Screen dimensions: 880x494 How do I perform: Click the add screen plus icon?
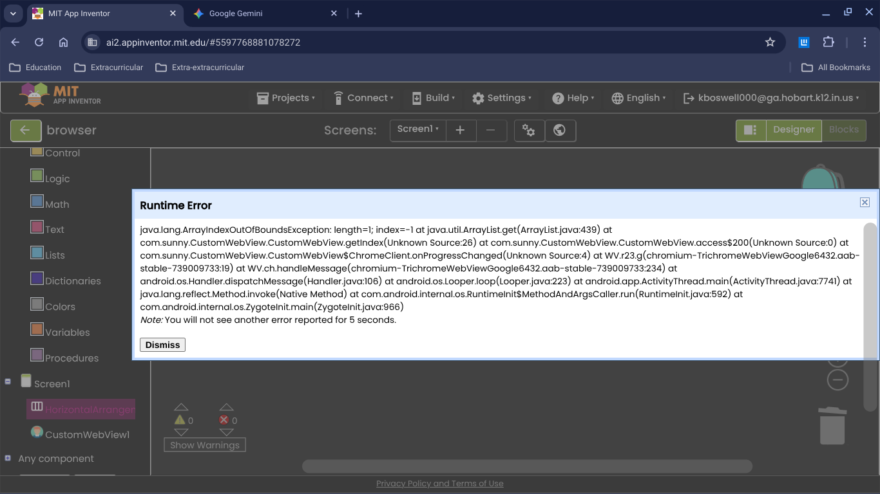[x=460, y=131]
